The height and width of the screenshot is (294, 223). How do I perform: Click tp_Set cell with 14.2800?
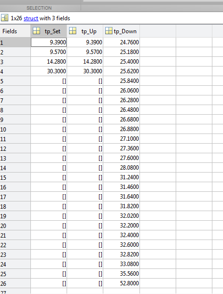click(x=49, y=62)
